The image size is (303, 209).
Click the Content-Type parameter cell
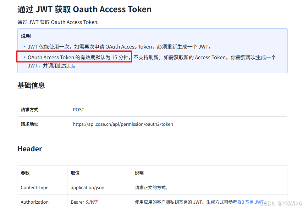click(43, 187)
